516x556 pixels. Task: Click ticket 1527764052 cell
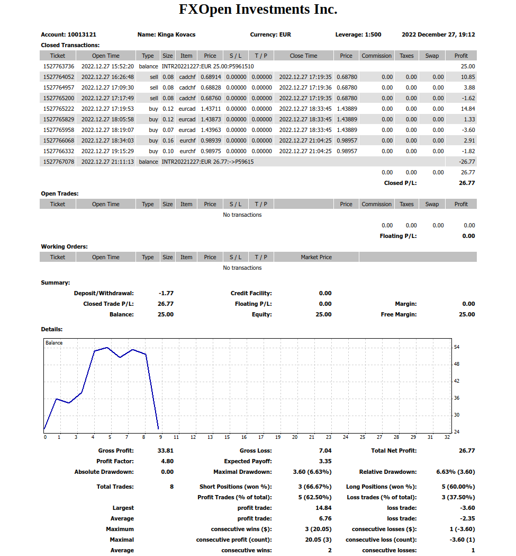pyautogui.click(x=59, y=77)
